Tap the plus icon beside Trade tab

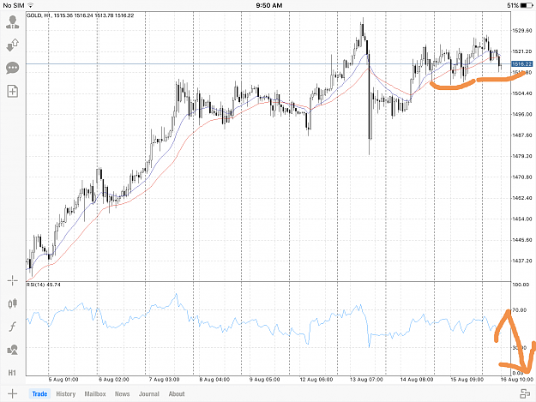pyautogui.click(x=12, y=393)
